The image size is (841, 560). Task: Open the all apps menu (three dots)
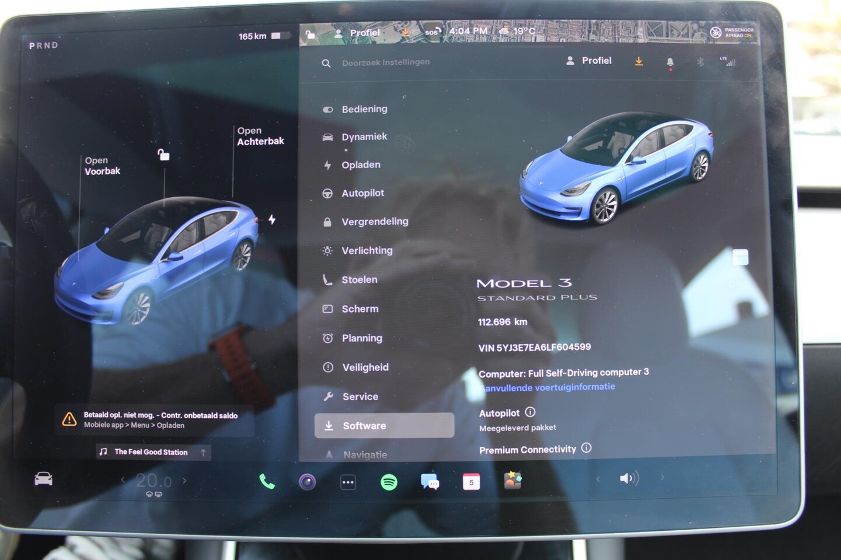[348, 482]
